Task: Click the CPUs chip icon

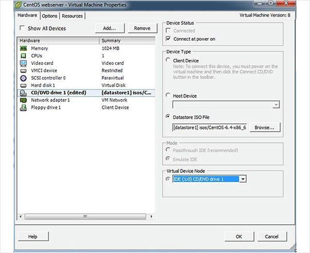Action: (x=23, y=56)
